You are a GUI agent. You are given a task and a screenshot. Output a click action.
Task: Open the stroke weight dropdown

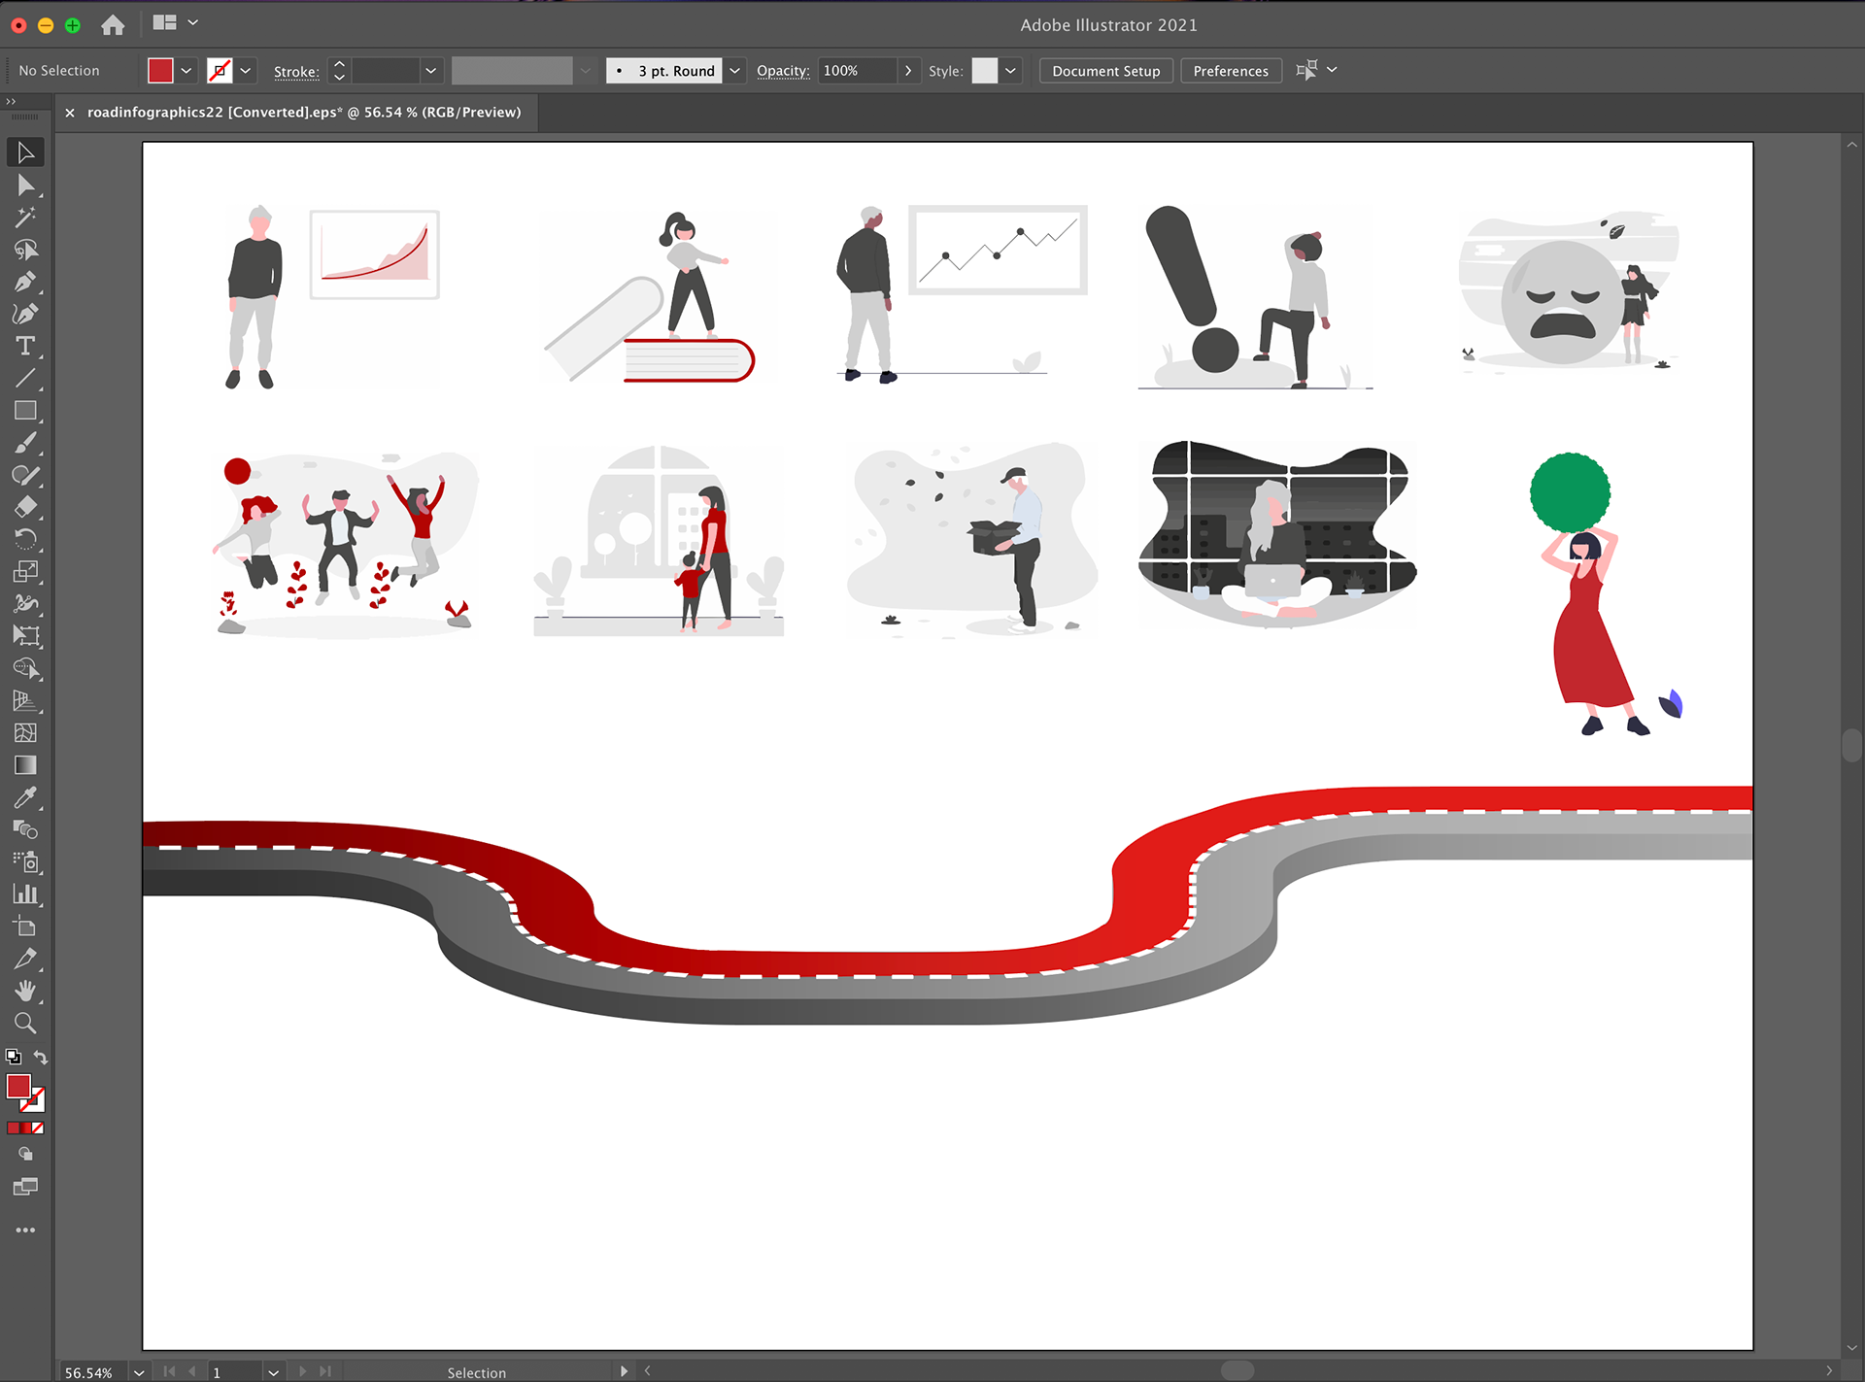pos(430,71)
